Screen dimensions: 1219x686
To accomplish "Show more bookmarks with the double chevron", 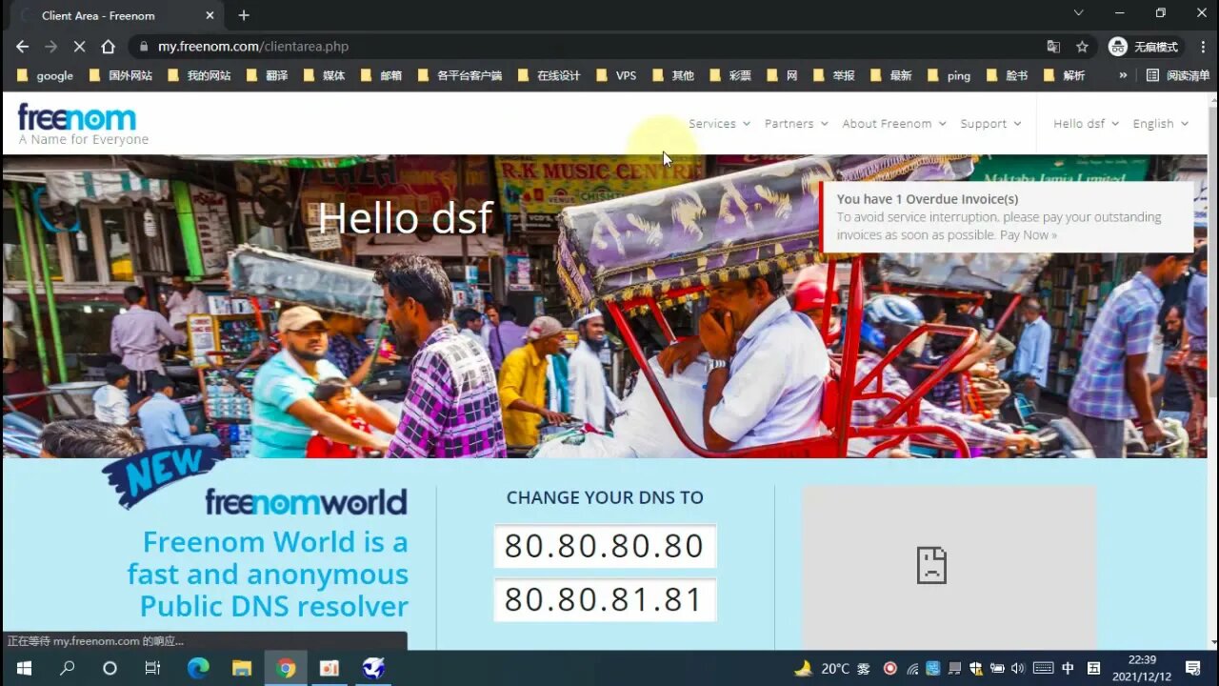I will coord(1123,75).
